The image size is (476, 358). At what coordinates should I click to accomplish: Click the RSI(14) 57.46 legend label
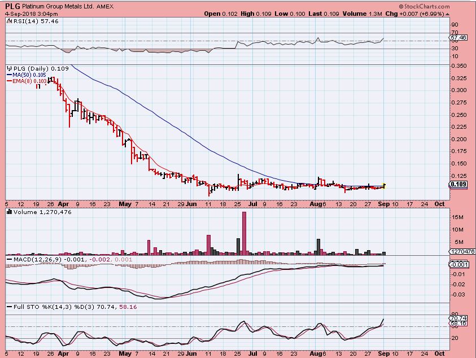click(x=36, y=21)
